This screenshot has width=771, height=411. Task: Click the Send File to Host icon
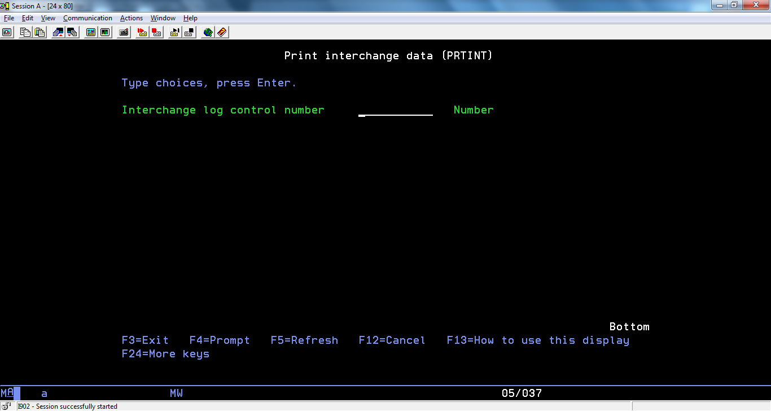coord(58,32)
